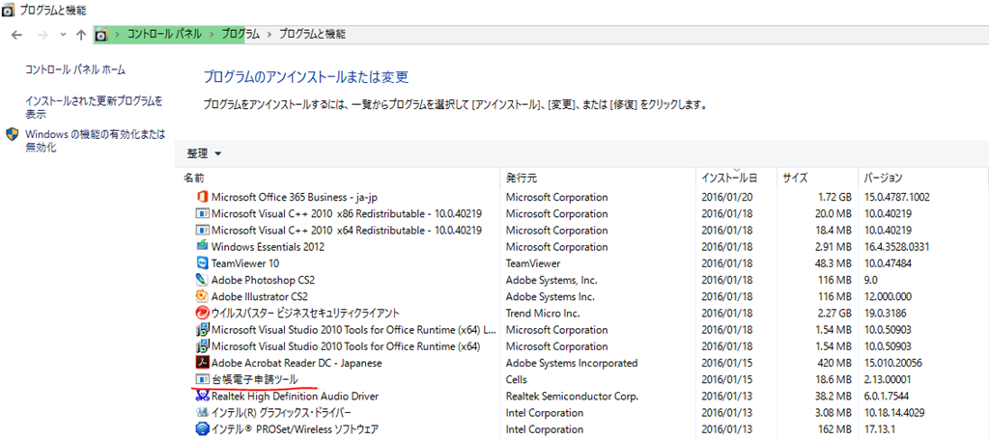Click the 台帳電子申請ツール program icon
Viewport: 989px width, 440px height.
coord(202,379)
